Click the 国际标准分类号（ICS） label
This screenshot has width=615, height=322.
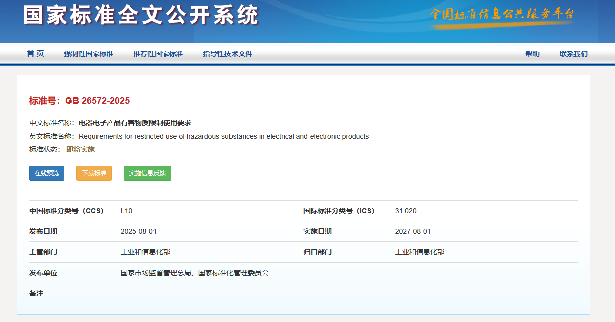point(339,211)
